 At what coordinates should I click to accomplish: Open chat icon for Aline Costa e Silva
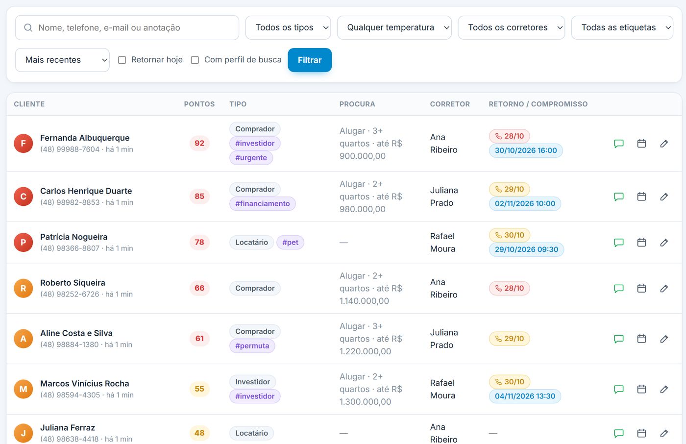point(619,339)
